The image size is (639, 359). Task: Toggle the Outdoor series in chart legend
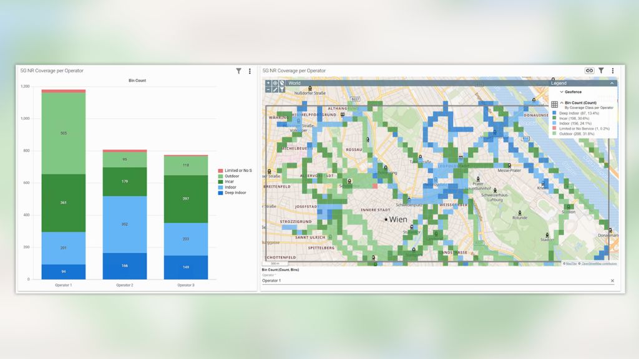[x=228, y=176]
